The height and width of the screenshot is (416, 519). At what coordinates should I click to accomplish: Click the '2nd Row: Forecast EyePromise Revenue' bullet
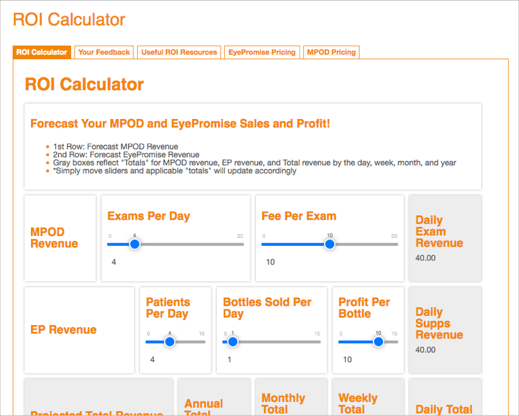[x=126, y=154]
